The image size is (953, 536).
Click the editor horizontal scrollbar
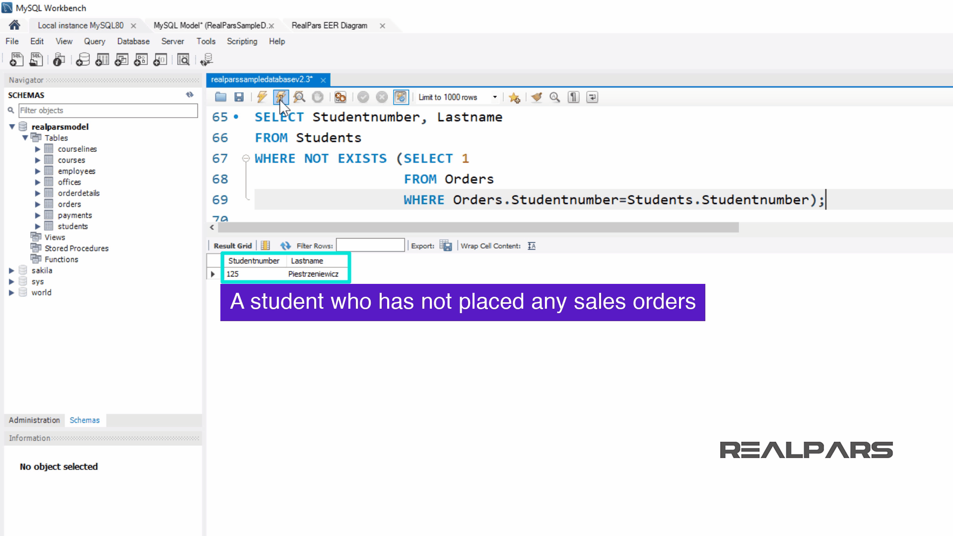(x=478, y=227)
